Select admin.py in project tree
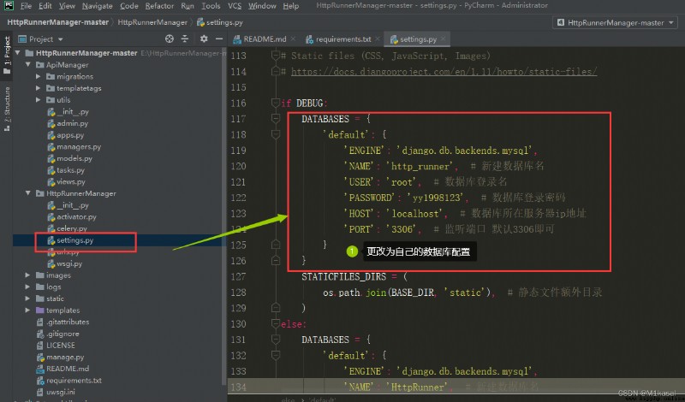The height and width of the screenshot is (402, 685). (x=68, y=123)
